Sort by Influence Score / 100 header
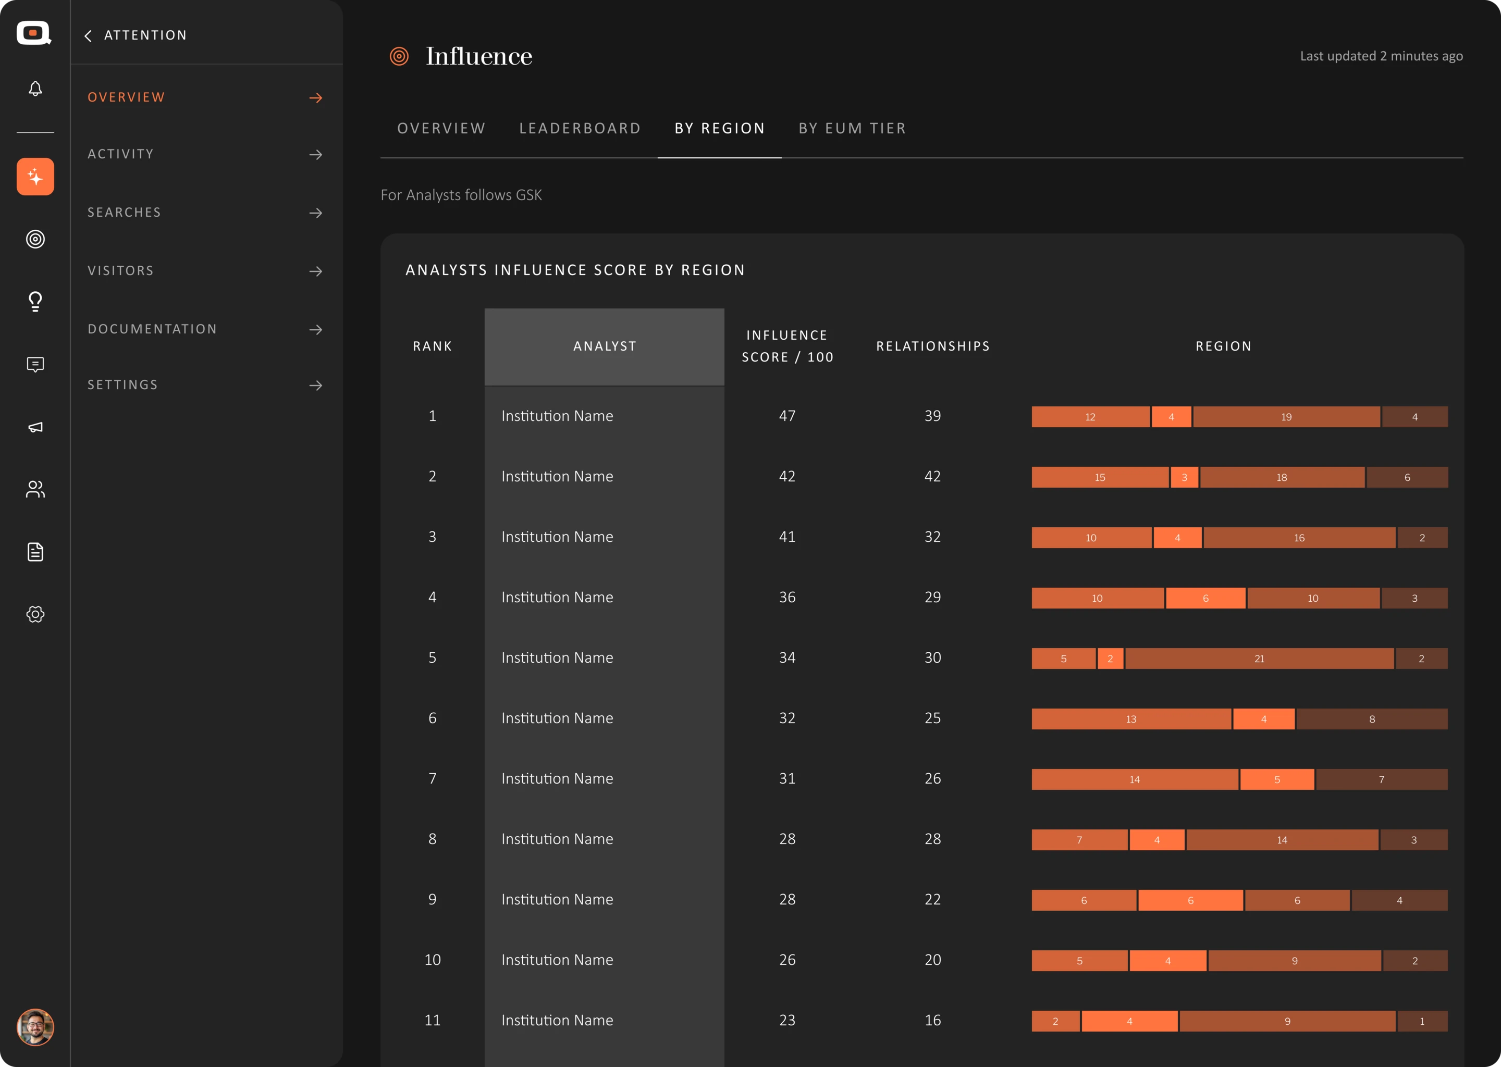 coord(788,346)
